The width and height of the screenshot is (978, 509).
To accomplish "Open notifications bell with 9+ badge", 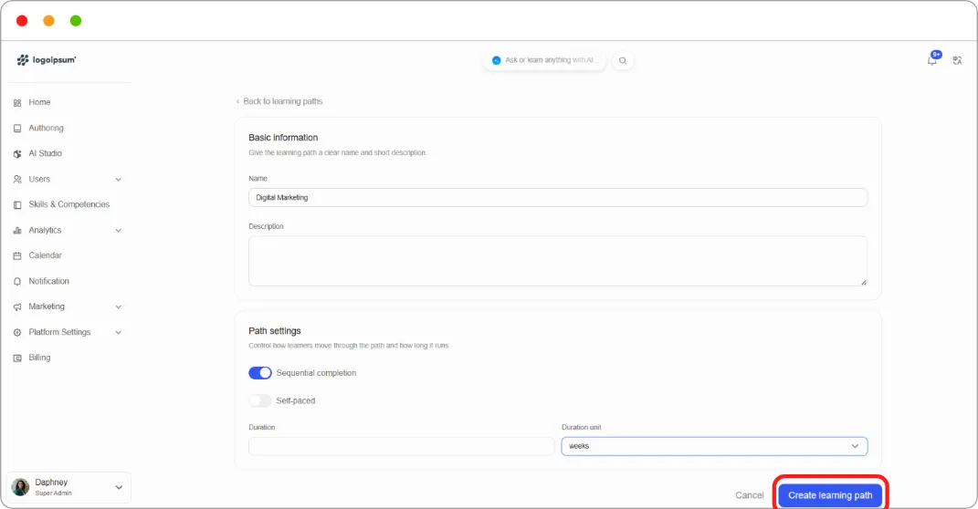I will click(x=933, y=59).
